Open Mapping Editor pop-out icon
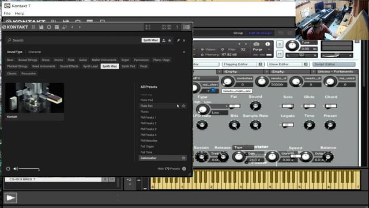Viewport: 369px width, 208px height. [261, 64]
